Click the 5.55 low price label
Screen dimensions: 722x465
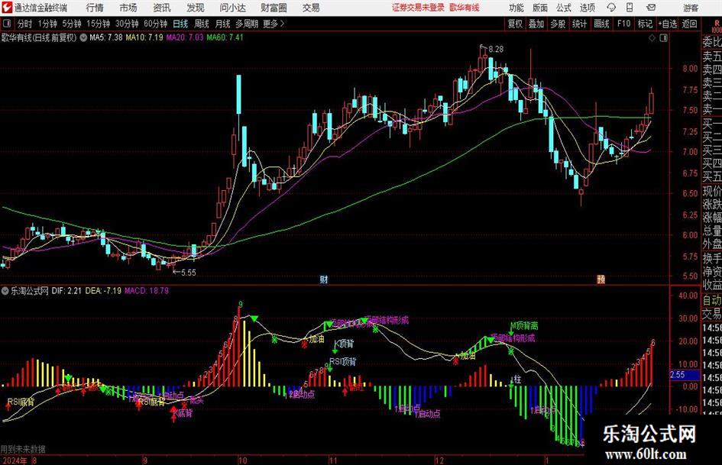click(x=188, y=273)
